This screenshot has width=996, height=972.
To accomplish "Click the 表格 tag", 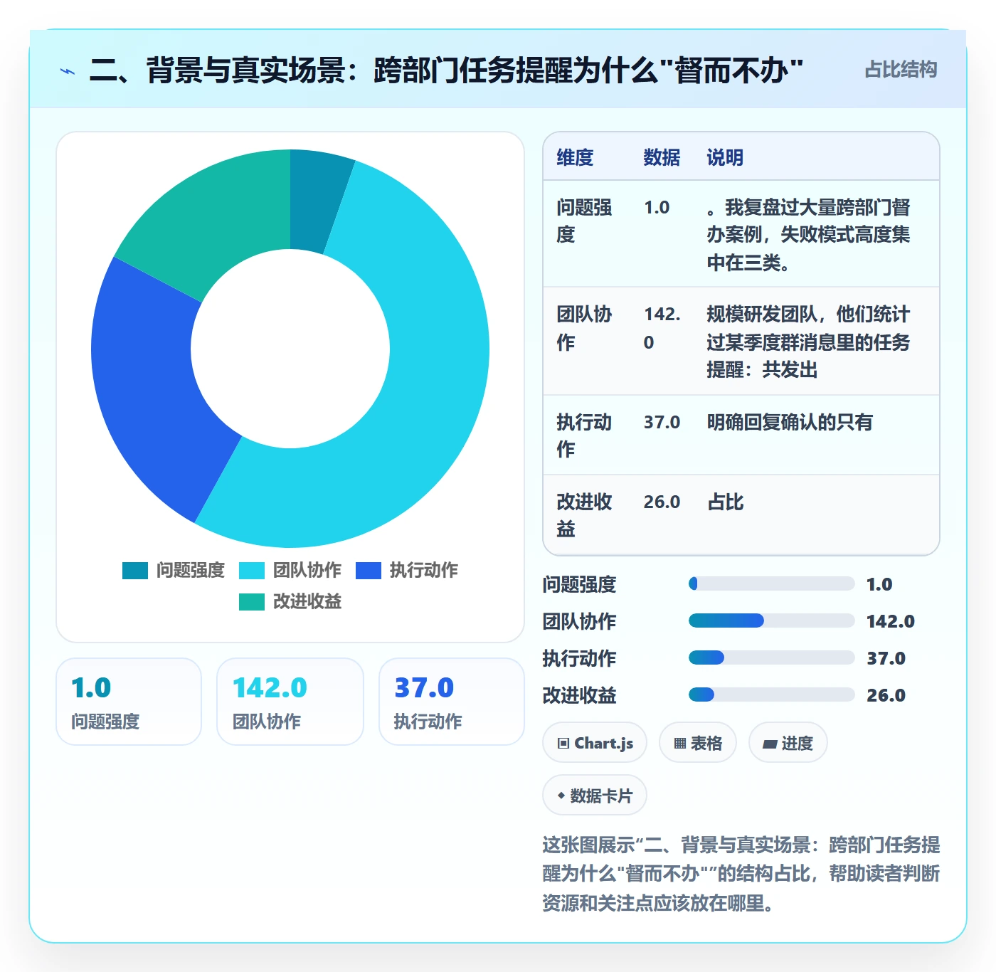I will click(698, 743).
